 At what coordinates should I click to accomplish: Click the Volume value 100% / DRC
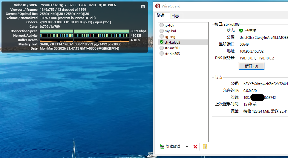coord(68,18)
